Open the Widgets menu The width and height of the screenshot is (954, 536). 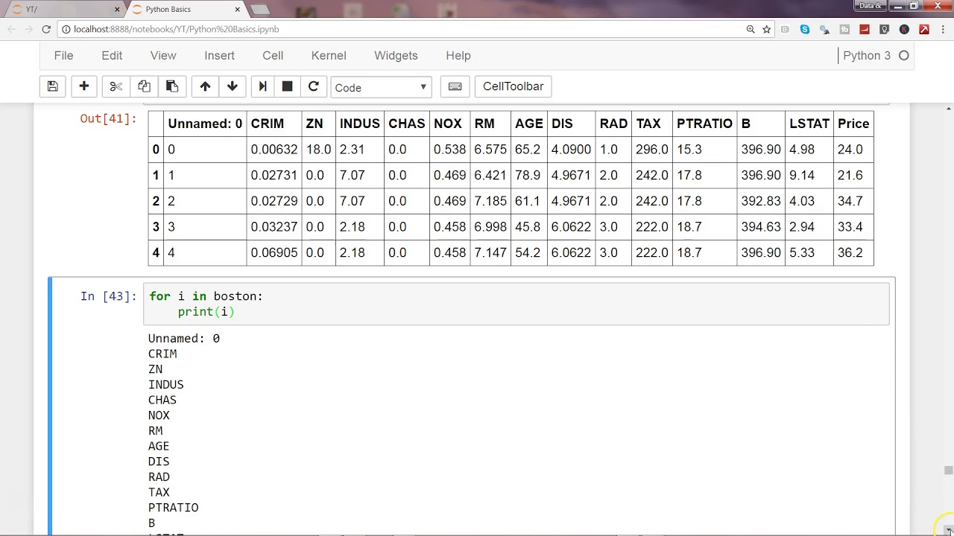pos(396,56)
